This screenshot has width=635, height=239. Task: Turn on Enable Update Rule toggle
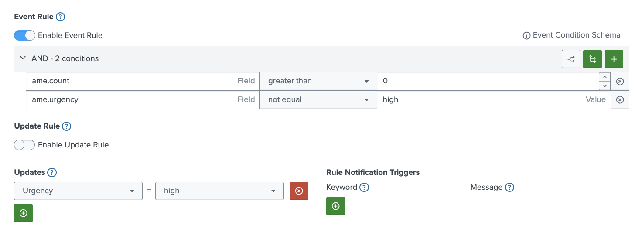[x=24, y=145]
